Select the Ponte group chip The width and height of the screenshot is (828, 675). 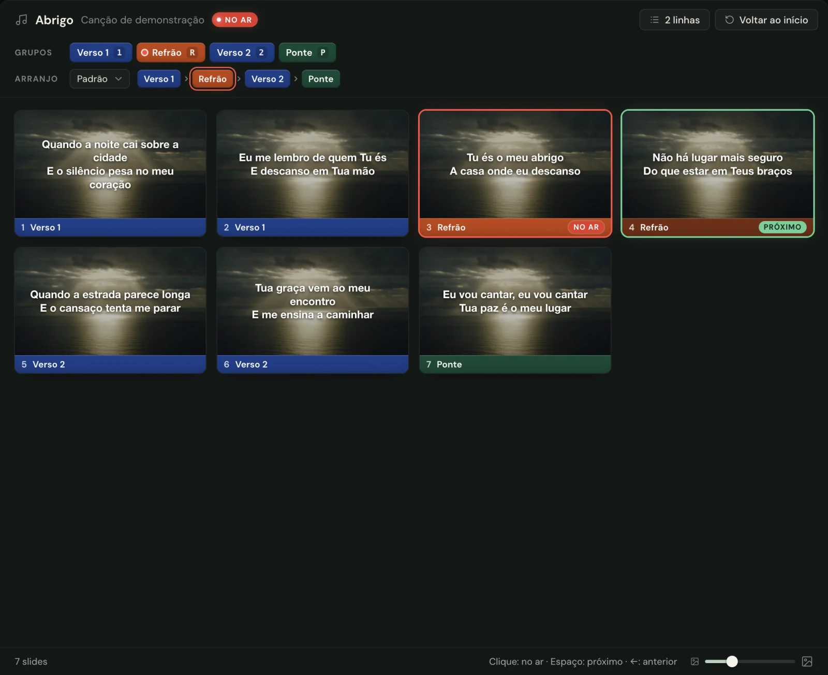[307, 52]
